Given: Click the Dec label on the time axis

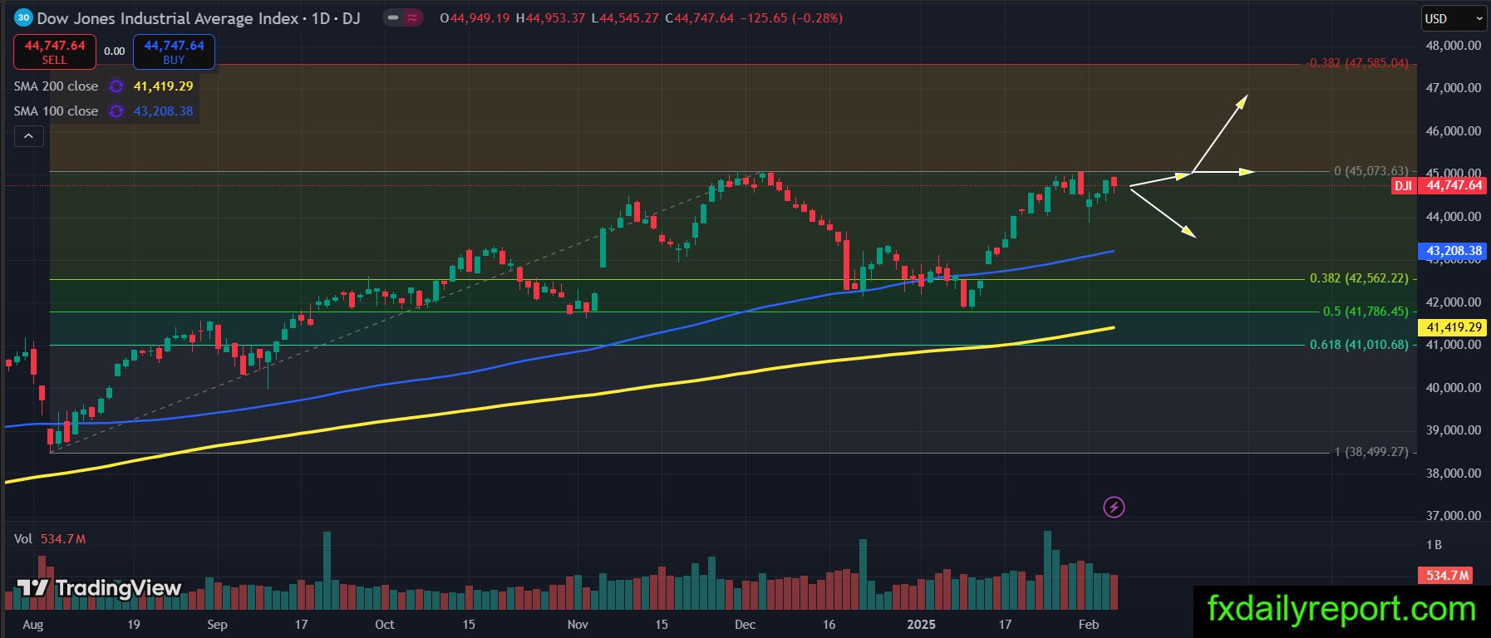Looking at the screenshot, I should pos(745,625).
